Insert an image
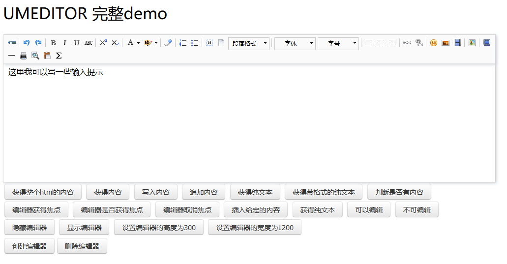Viewport: 507px width, 264px height. point(446,43)
